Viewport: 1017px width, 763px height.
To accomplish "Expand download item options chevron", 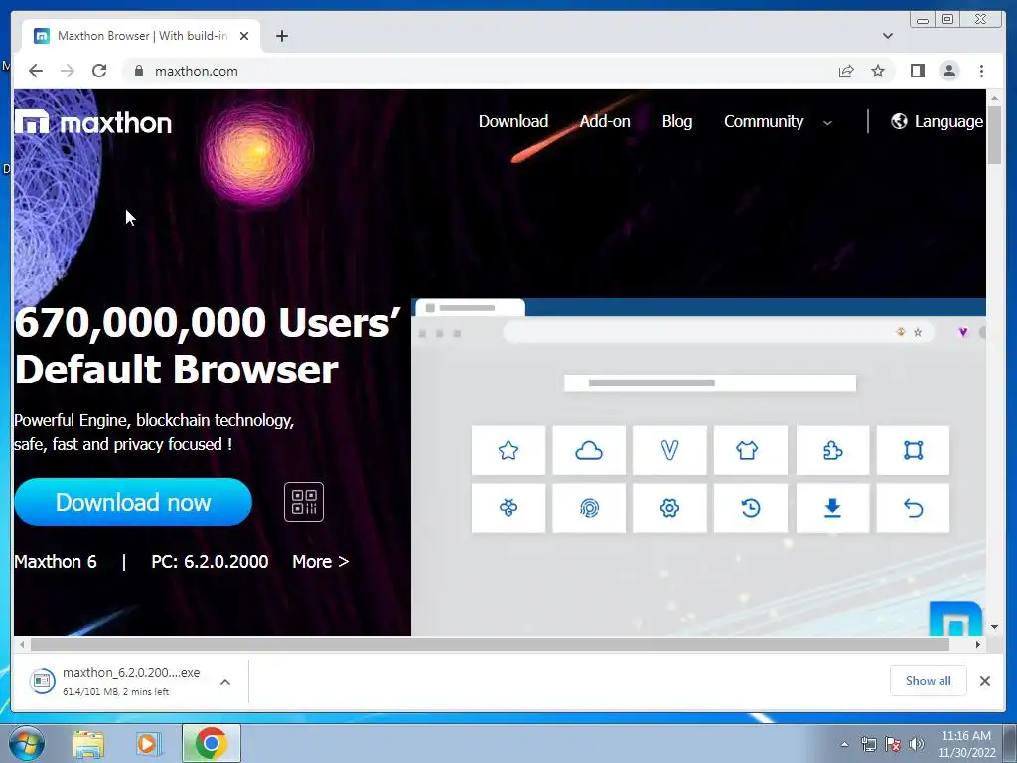I will point(225,682).
